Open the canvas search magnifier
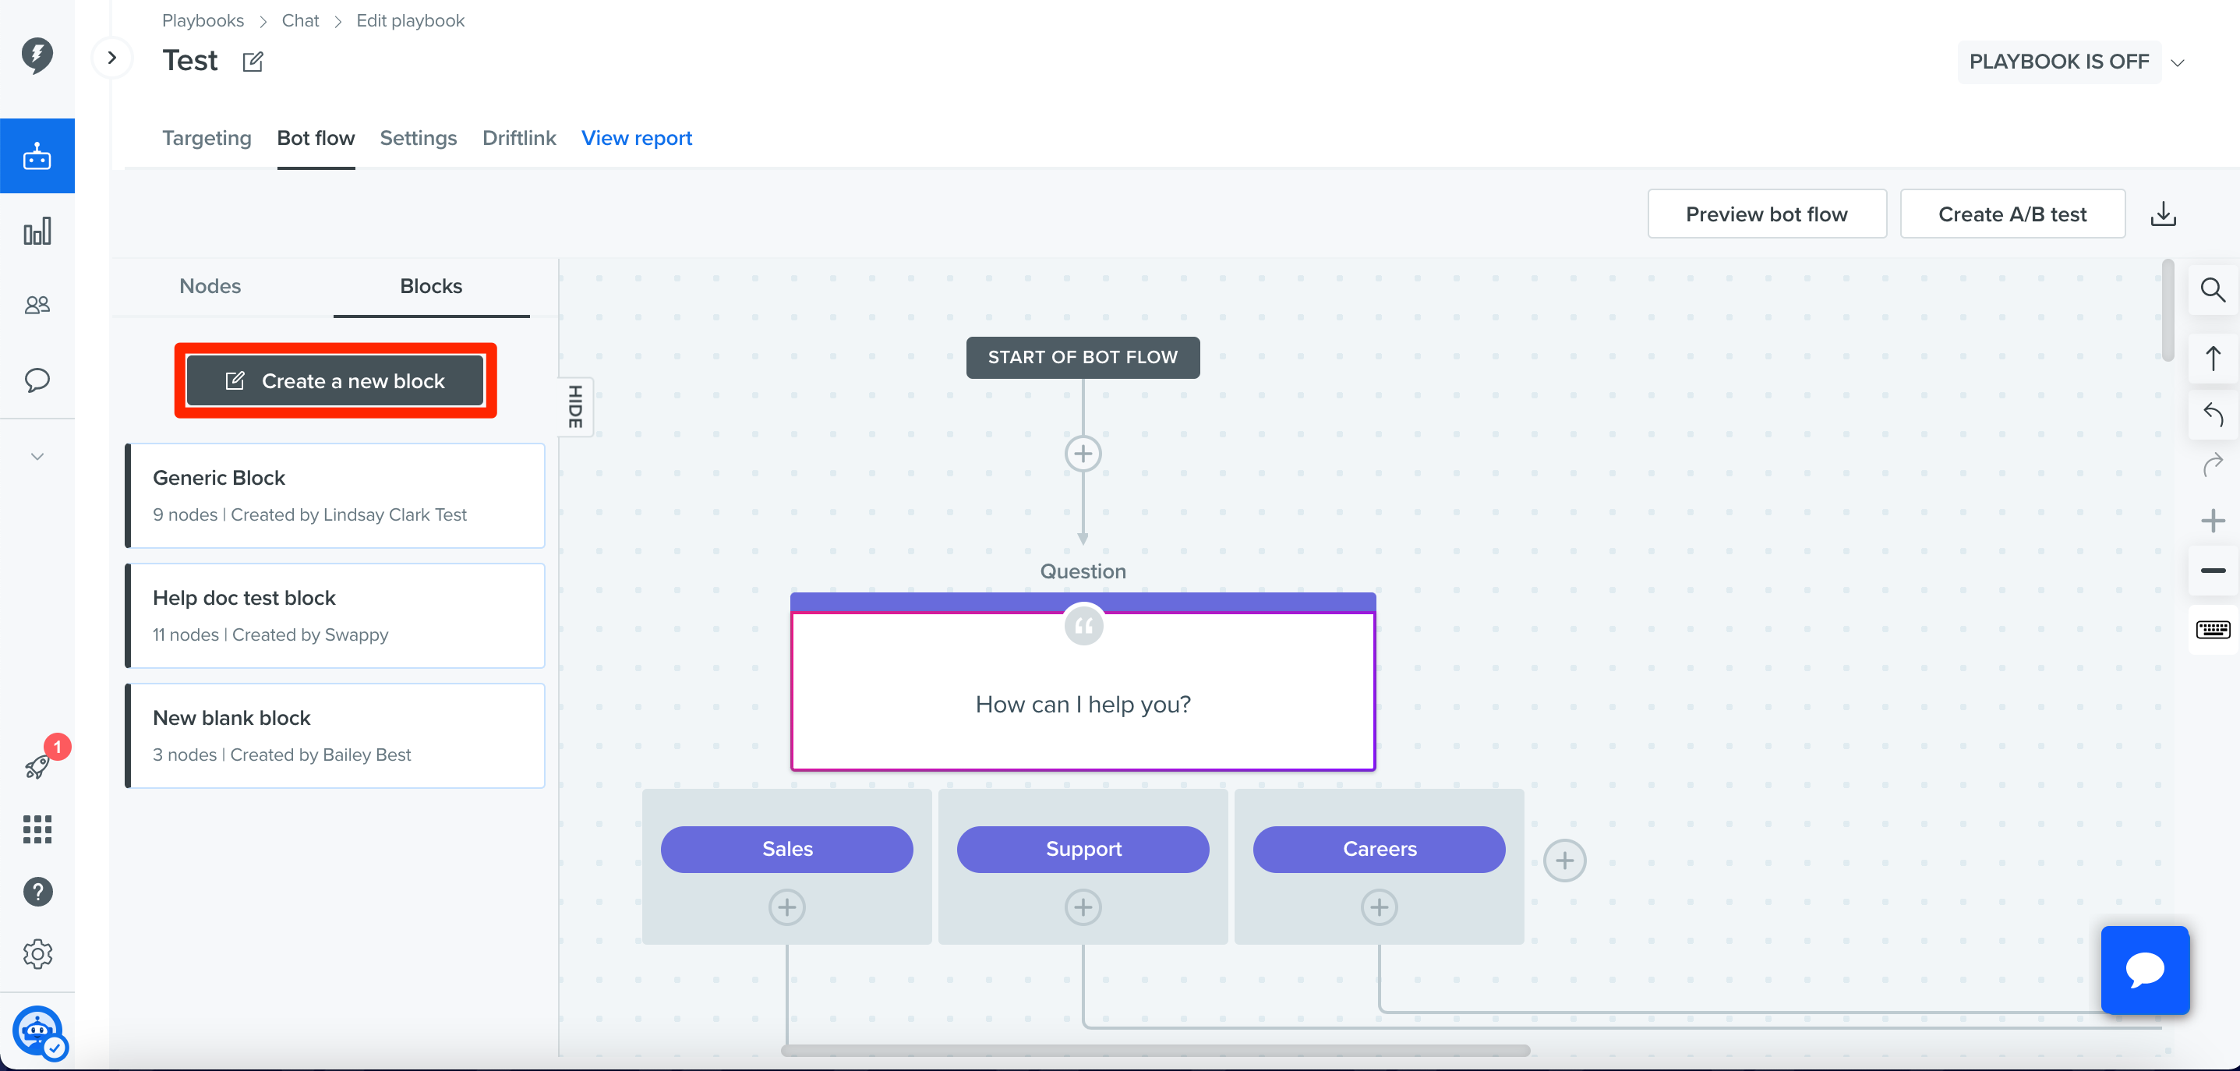The image size is (2240, 1071). (x=2213, y=289)
